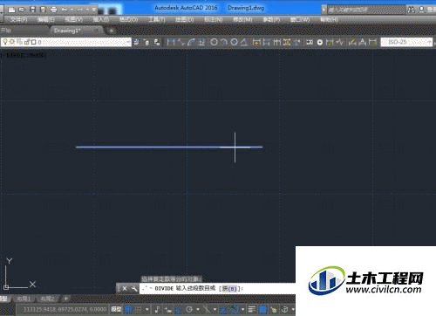
Task: Click the sign-in user icon in title bar
Action: point(421,10)
